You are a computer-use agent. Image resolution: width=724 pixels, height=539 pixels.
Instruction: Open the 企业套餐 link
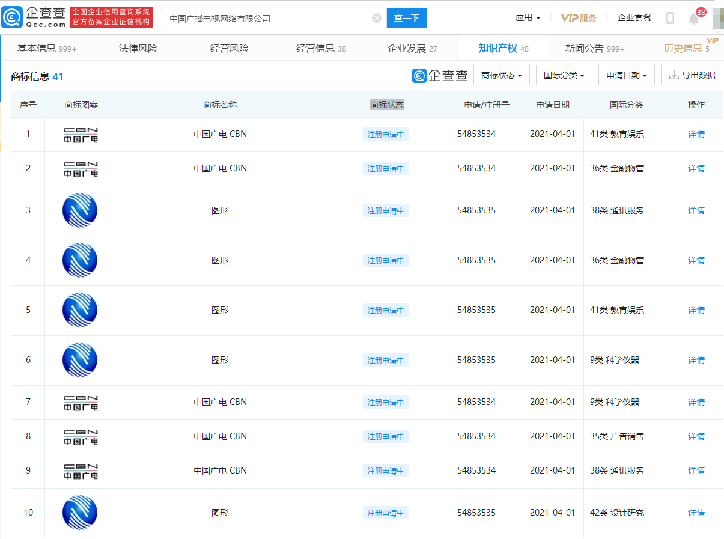click(634, 18)
